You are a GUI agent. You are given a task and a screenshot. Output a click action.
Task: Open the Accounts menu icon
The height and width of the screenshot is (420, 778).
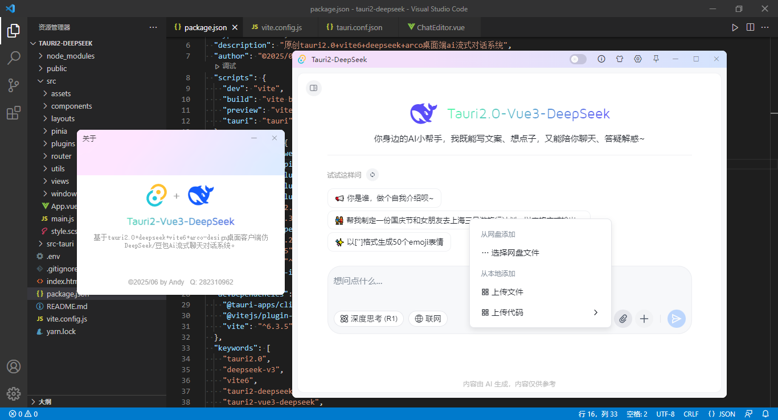pyautogui.click(x=14, y=367)
